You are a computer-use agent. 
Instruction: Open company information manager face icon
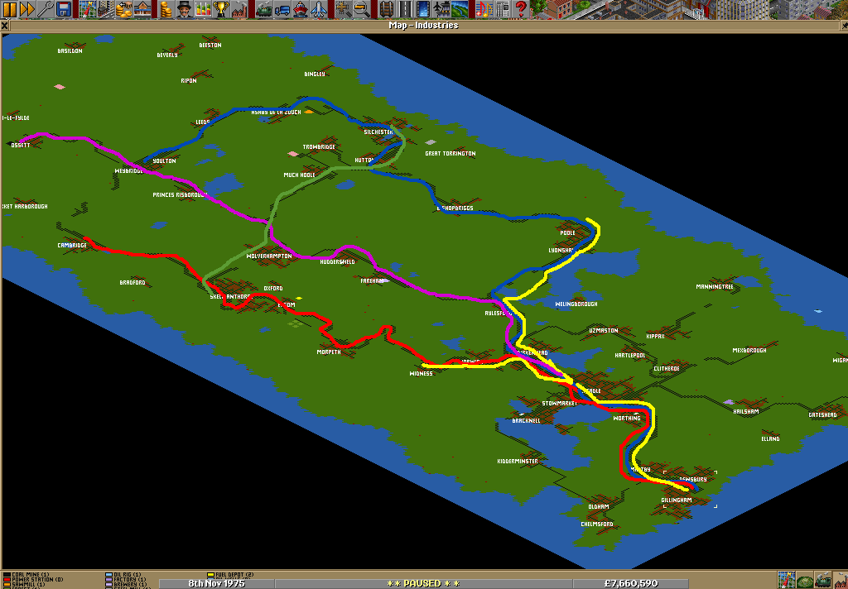[185, 8]
